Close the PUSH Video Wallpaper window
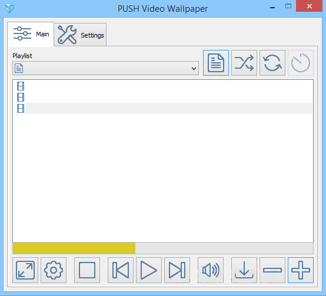The image size is (326, 296). click(x=309, y=6)
